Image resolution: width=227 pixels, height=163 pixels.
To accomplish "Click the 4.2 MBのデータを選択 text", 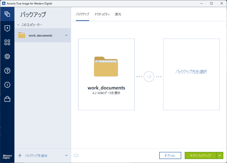I will 106,93.
